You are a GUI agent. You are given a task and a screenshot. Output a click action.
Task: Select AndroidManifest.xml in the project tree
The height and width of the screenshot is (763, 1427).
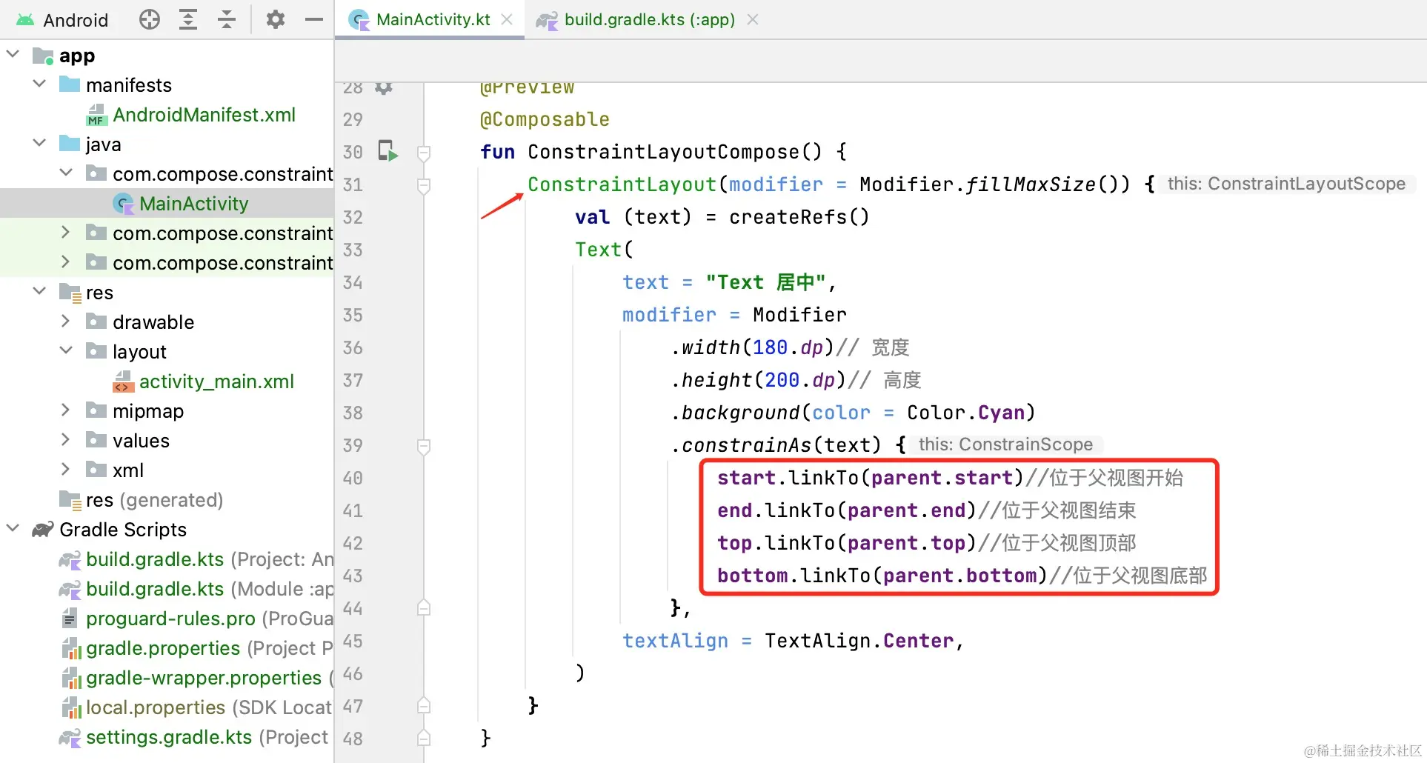tap(204, 115)
